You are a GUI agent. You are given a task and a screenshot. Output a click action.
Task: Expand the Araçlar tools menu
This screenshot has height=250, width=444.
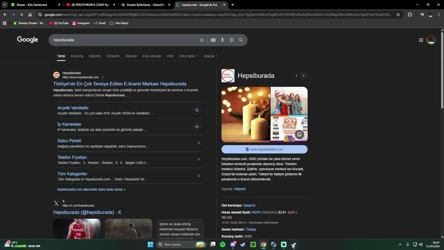click(x=211, y=56)
